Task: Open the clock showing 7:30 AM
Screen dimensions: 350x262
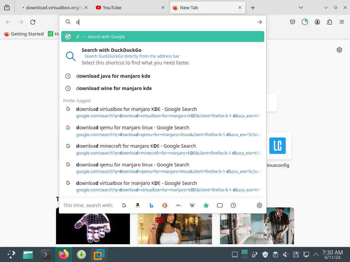Action: tap(333, 254)
